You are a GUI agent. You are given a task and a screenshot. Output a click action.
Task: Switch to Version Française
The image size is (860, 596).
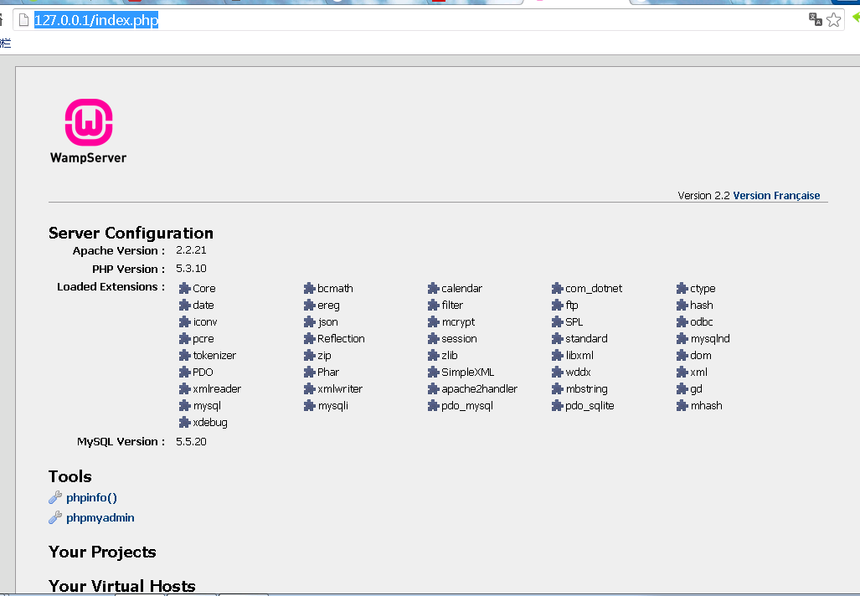(x=776, y=196)
